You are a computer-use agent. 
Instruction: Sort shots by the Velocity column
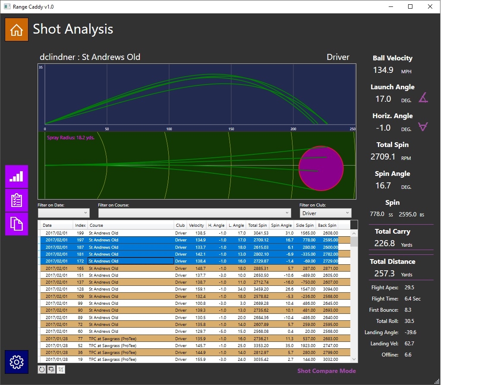(x=196, y=225)
